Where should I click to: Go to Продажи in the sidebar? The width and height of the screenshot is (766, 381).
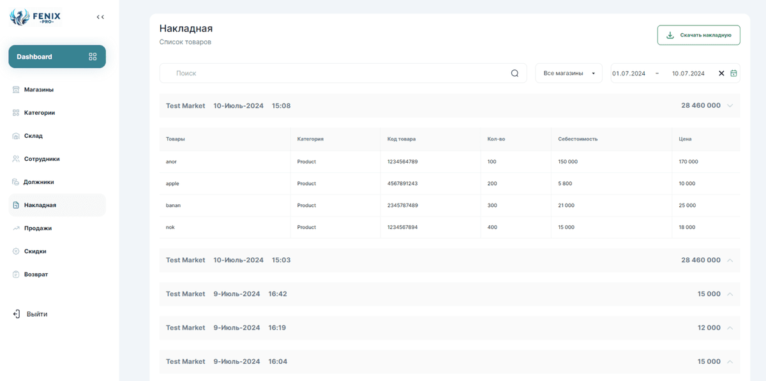(38, 228)
